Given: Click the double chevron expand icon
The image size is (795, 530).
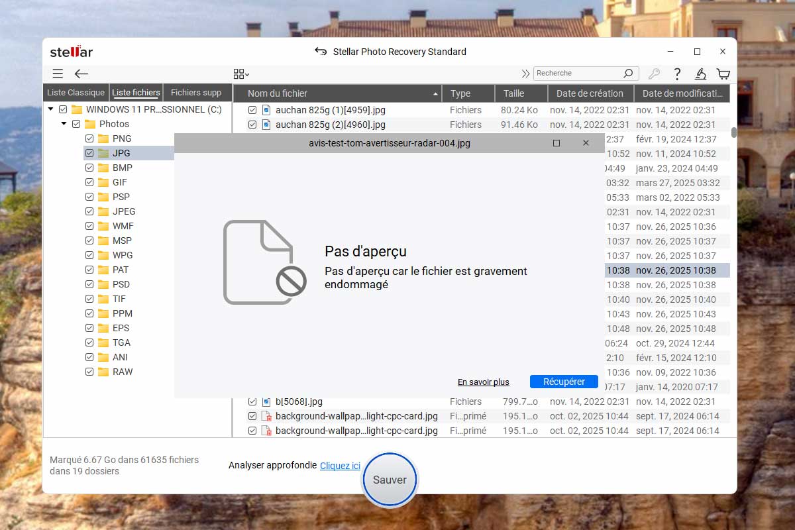Looking at the screenshot, I should [525, 74].
